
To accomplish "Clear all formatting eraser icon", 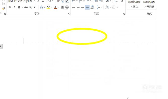I will [x=58, y=1].
